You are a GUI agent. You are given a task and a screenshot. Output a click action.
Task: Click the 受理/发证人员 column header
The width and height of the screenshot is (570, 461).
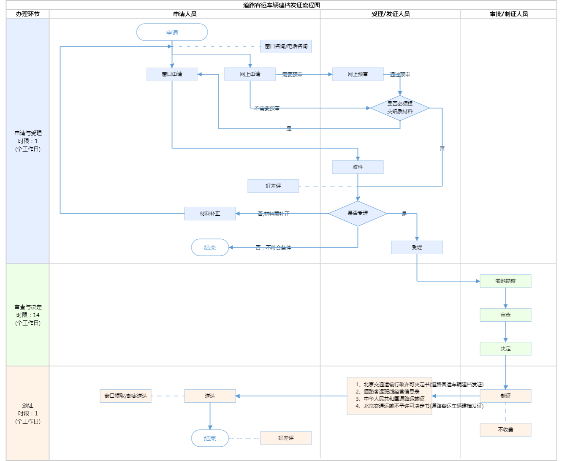tap(390, 14)
